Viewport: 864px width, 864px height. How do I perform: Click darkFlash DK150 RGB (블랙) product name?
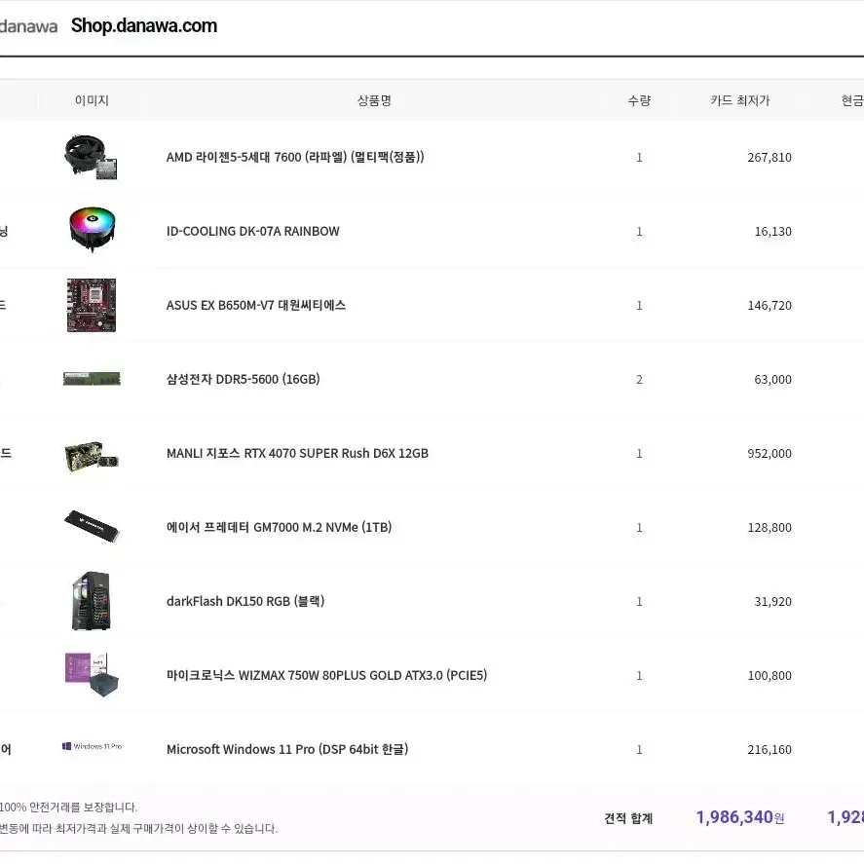pos(245,601)
